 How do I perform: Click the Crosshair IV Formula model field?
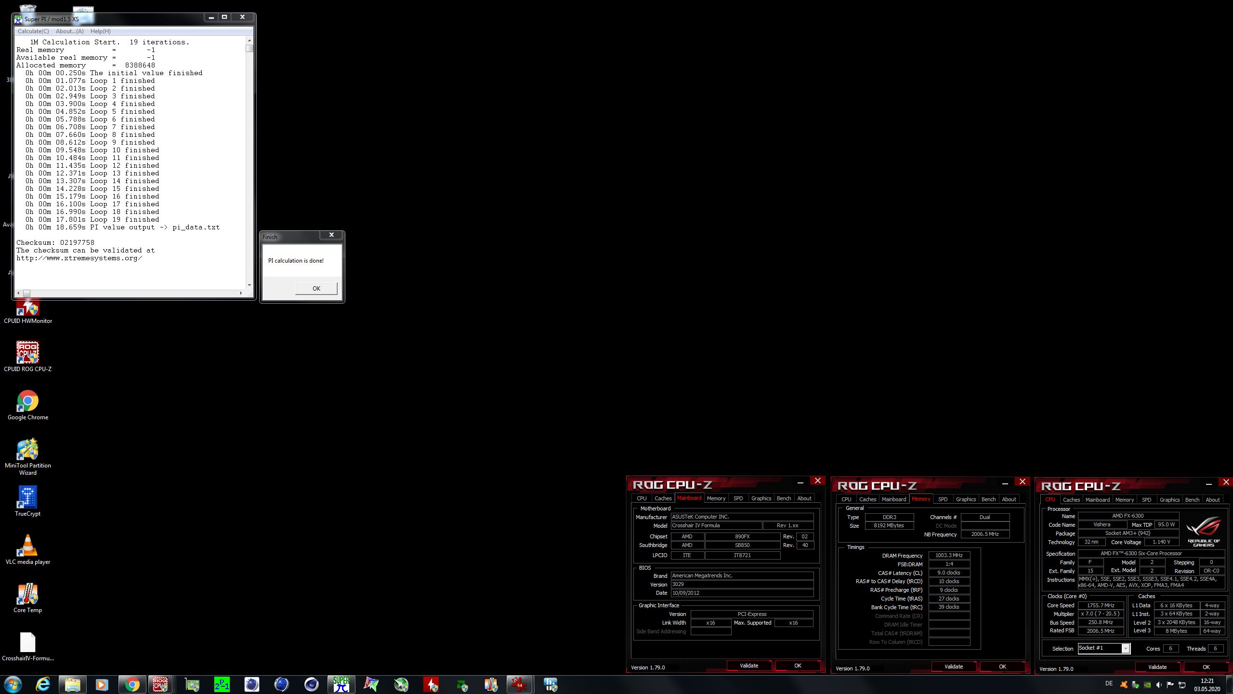[716, 525]
